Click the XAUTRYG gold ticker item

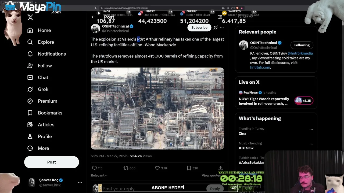[240, 17]
